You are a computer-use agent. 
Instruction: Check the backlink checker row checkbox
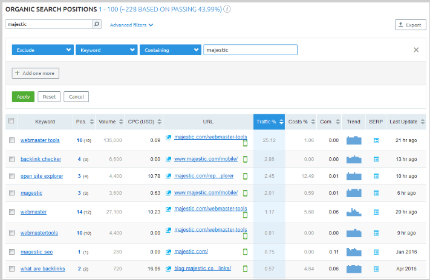click(x=11, y=159)
